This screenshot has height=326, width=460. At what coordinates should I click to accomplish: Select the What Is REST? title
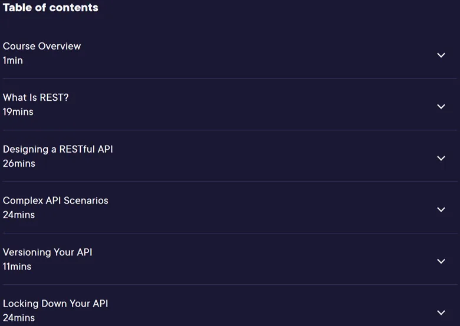tap(35, 97)
